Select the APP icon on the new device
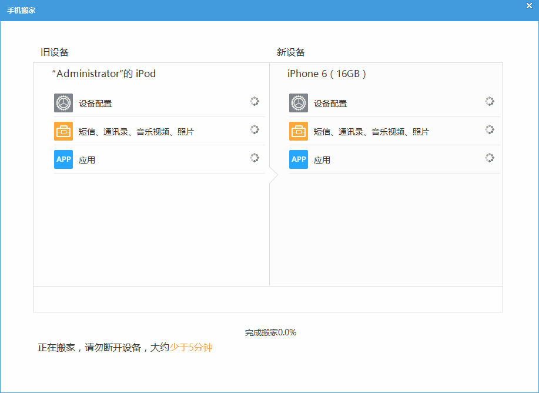 click(x=298, y=159)
